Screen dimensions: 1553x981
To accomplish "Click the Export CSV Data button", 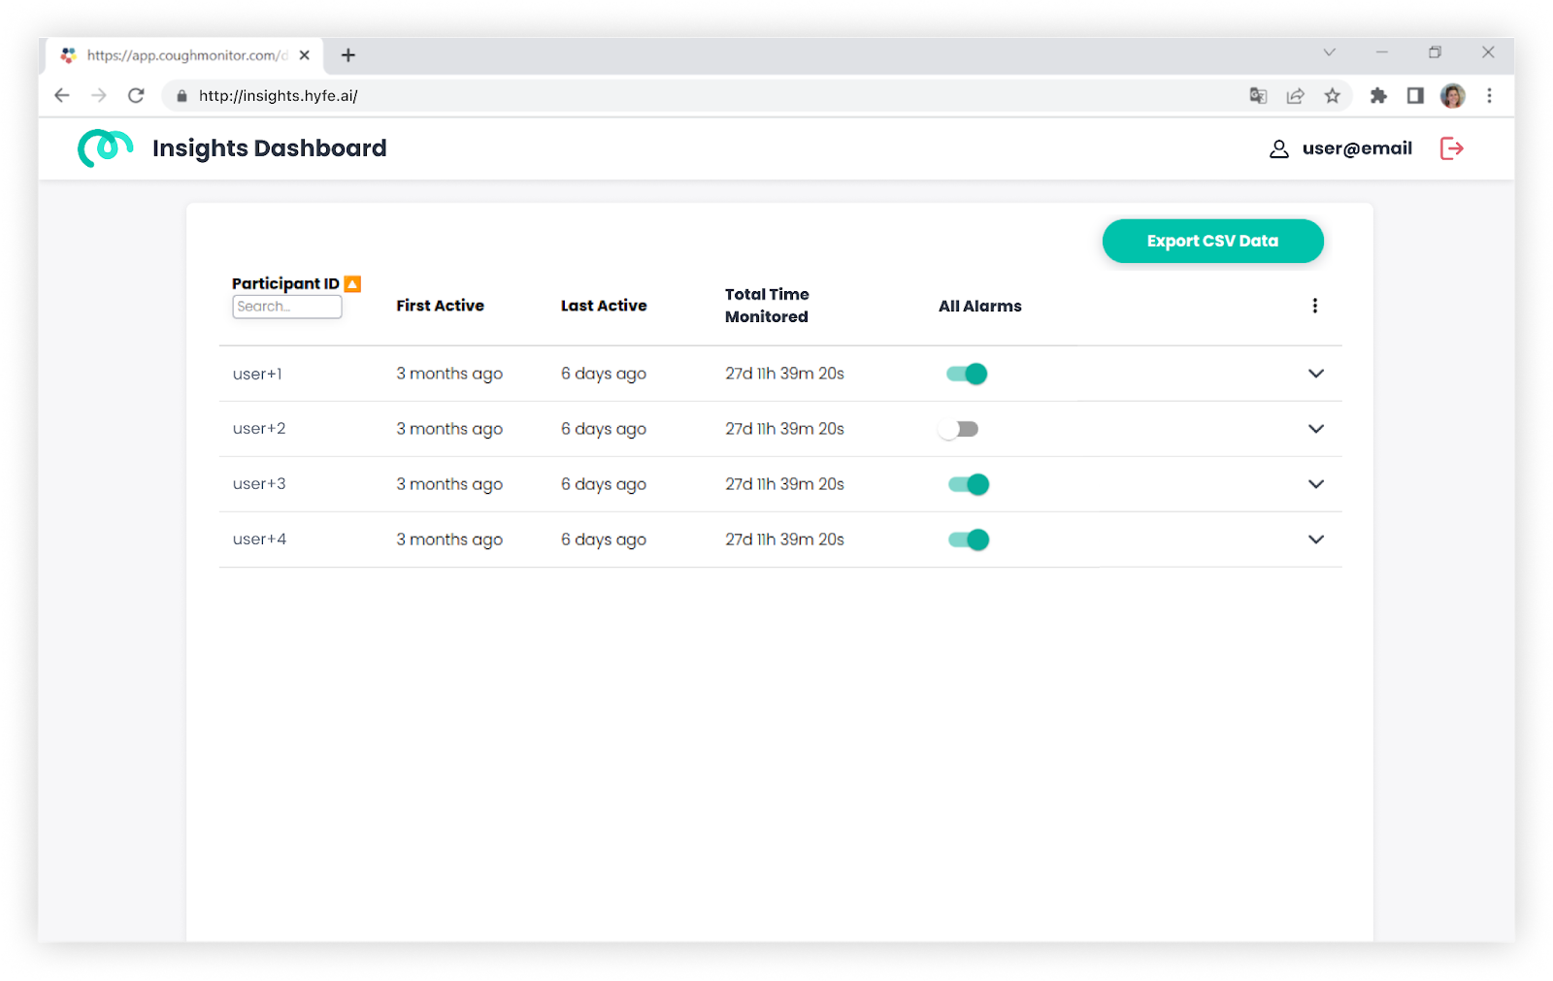I will [1212, 241].
